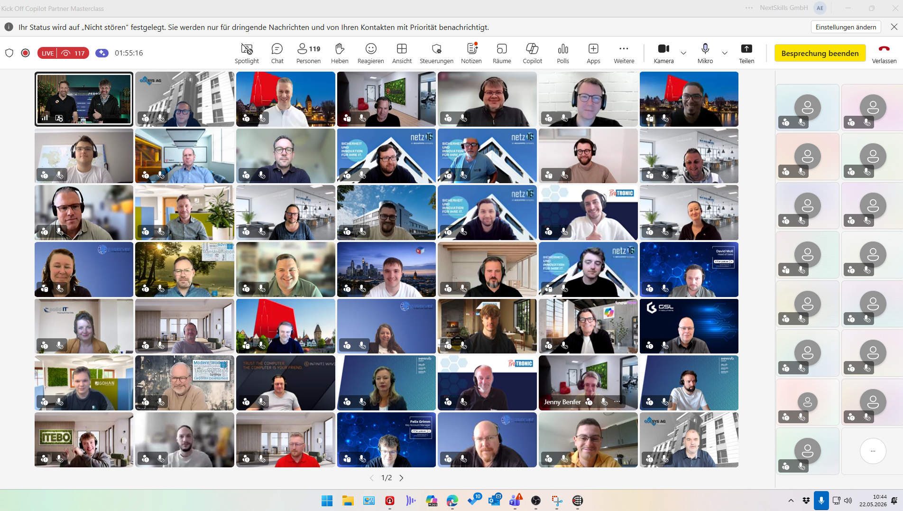
Task: Open the taskbar clock showing 10:44
Action: [873, 501]
